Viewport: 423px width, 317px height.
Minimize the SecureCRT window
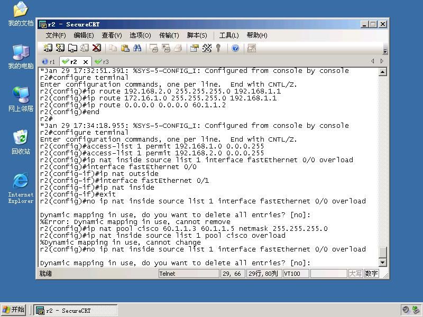click(x=364, y=24)
